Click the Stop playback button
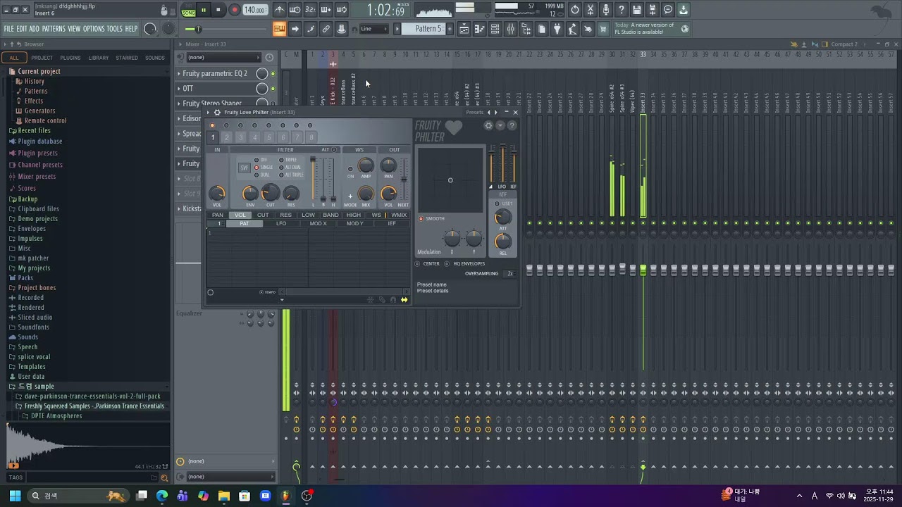 click(218, 10)
